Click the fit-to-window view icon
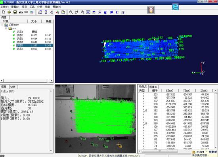The height and width of the screenshot is (157, 218). coord(88,12)
